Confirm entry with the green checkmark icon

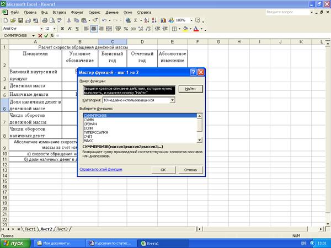[x=46, y=35]
